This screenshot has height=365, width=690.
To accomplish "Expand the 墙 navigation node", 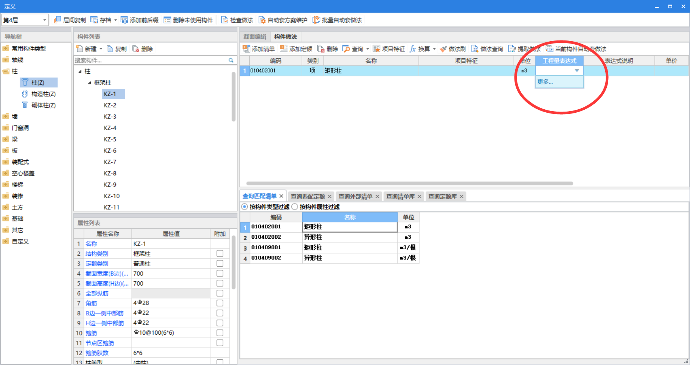I will click(6, 116).
